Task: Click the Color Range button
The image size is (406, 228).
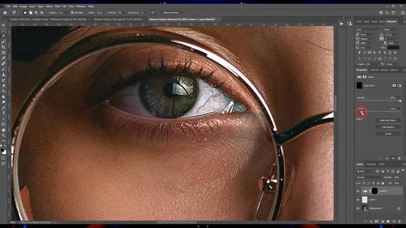Action: point(388,127)
